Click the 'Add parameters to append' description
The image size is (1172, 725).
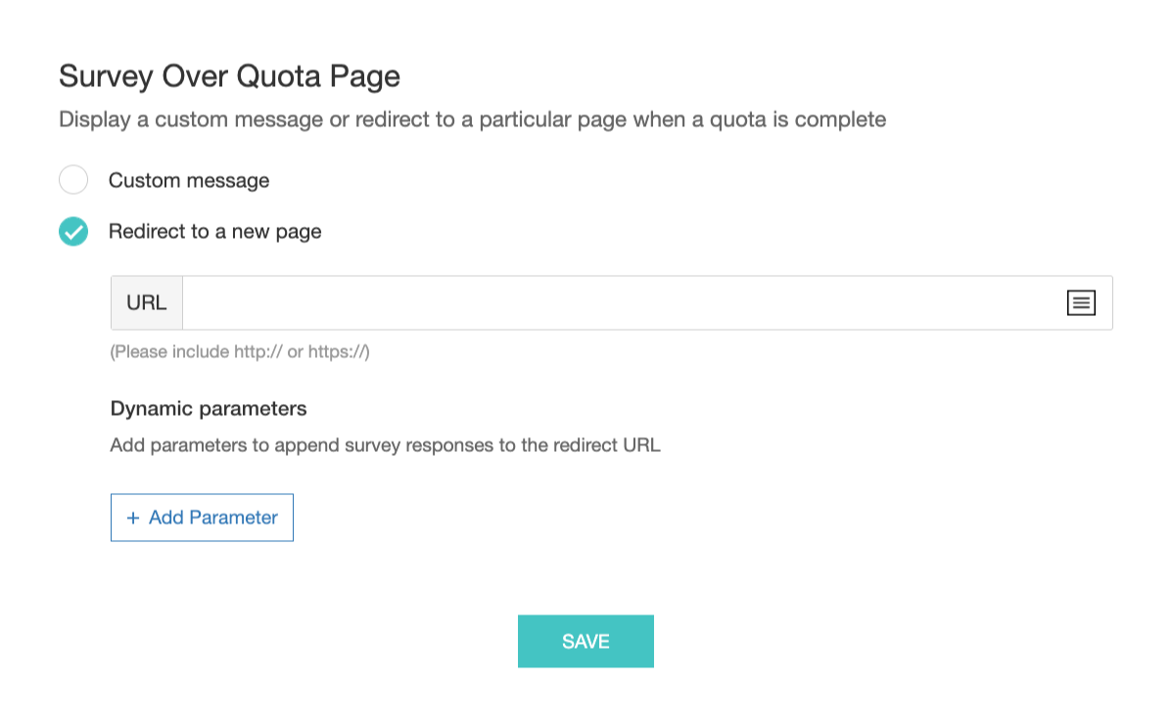pos(385,446)
